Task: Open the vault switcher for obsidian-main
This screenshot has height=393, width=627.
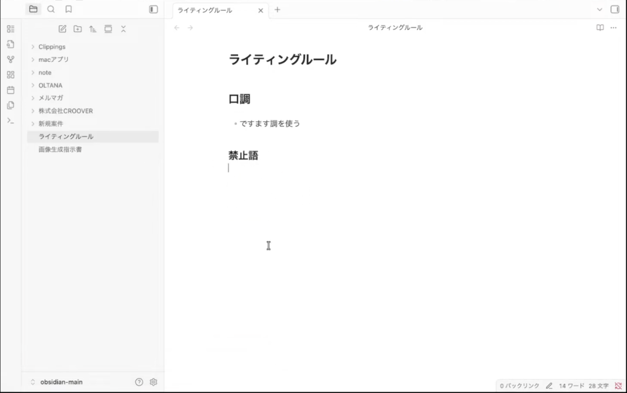Action: pos(61,381)
